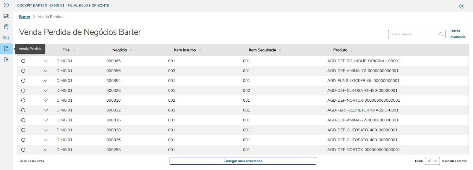Click the dollar coin sidebar icon
The width and height of the screenshot is (473, 170).
6,5
